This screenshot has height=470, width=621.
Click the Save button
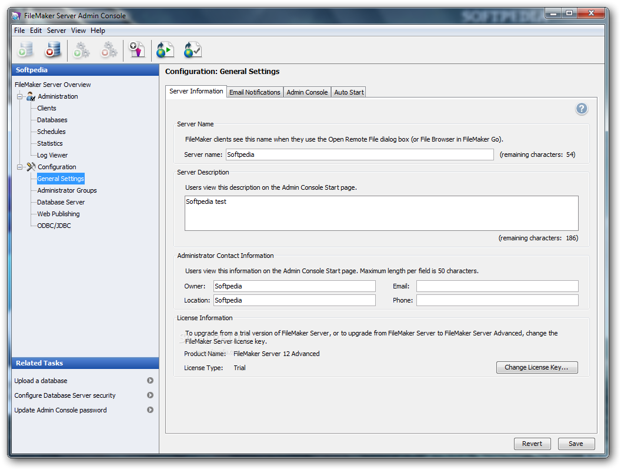pyautogui.click(x=576, y=444)
